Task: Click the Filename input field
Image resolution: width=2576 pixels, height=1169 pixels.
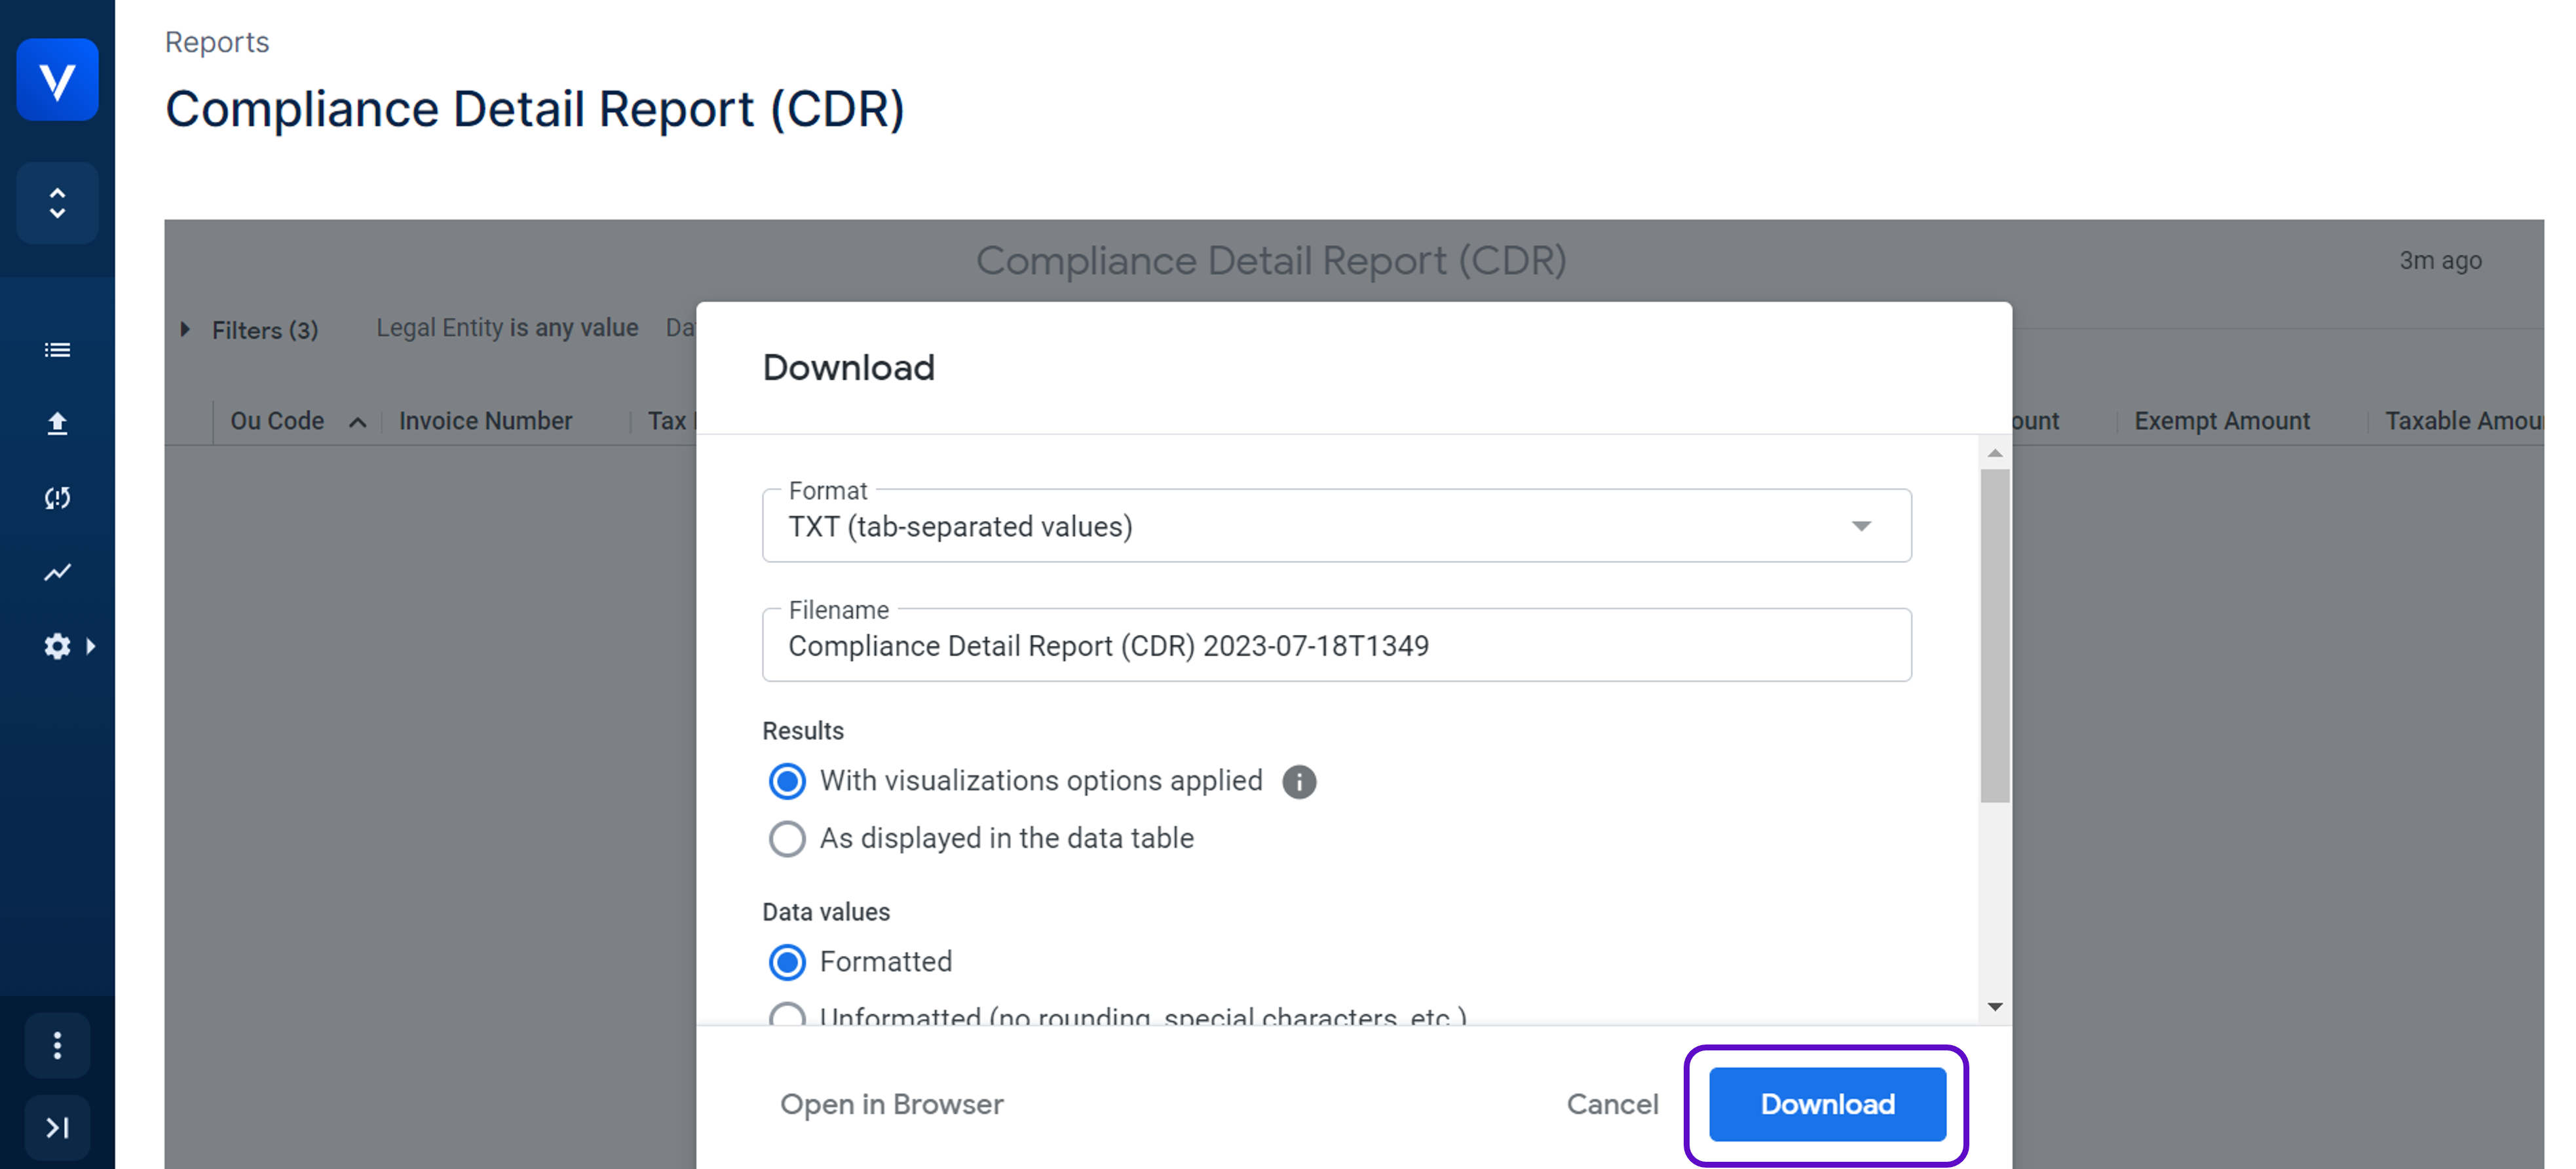Action: click(x=1336, y=646)
